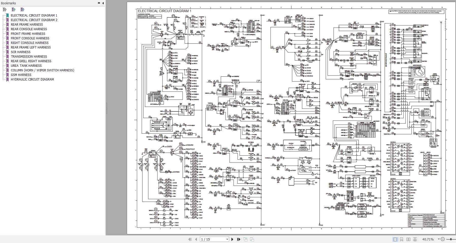Click bookmark icon beside UREA TANK HARNESS

[7, 66]
